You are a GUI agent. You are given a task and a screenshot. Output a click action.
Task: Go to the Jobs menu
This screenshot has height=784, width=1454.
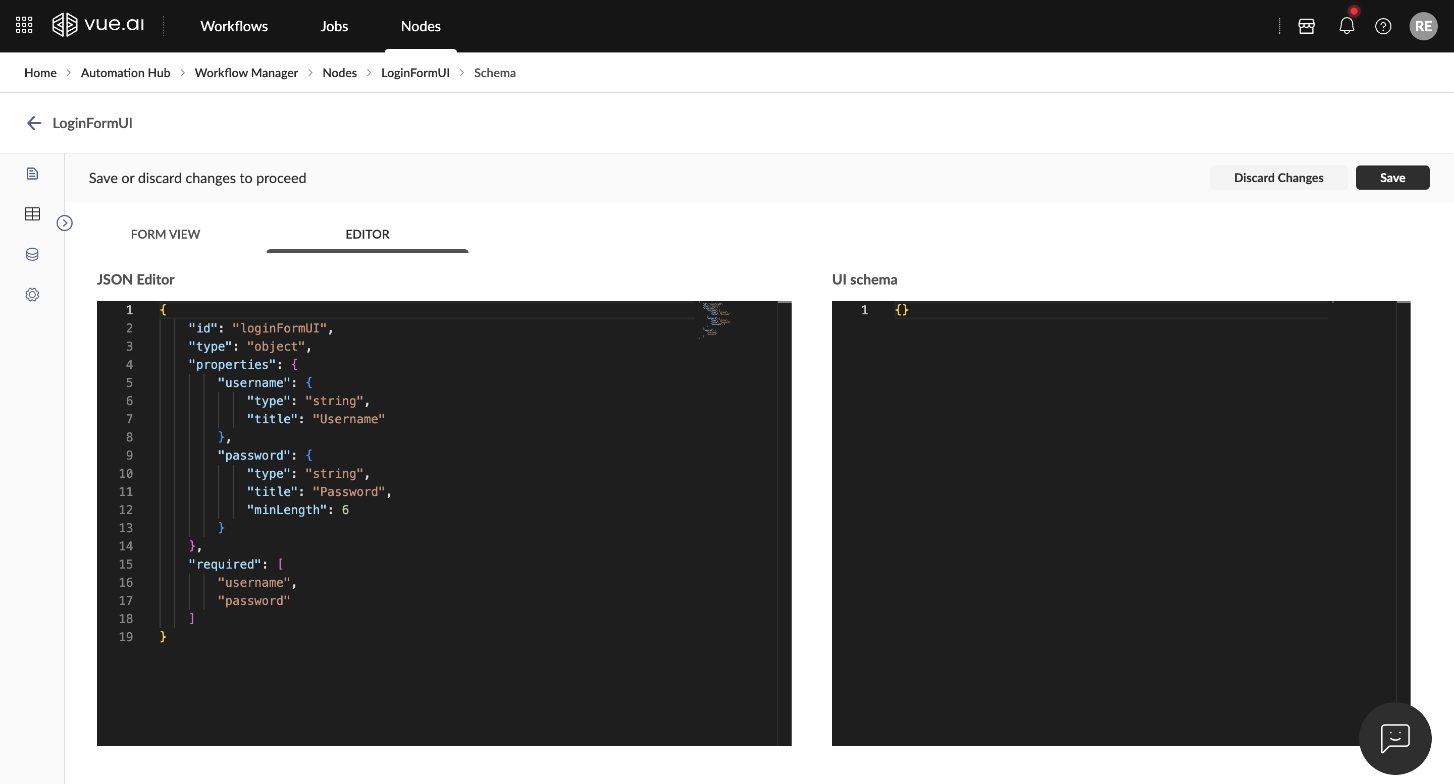(x=334, y=26)
